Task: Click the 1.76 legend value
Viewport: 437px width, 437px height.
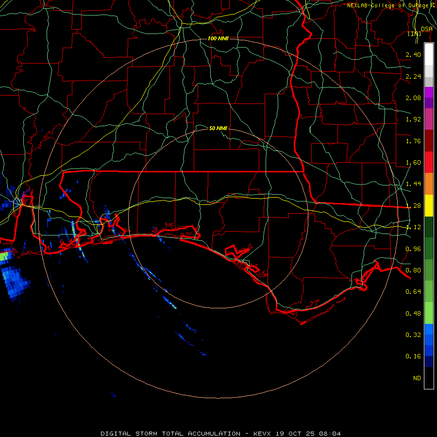Action: pyautogui.click(x=413, y=141)
